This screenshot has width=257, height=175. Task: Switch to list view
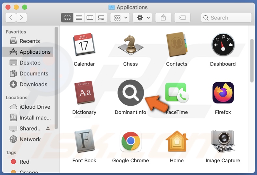pyautogui.click(x=79, y=18)
